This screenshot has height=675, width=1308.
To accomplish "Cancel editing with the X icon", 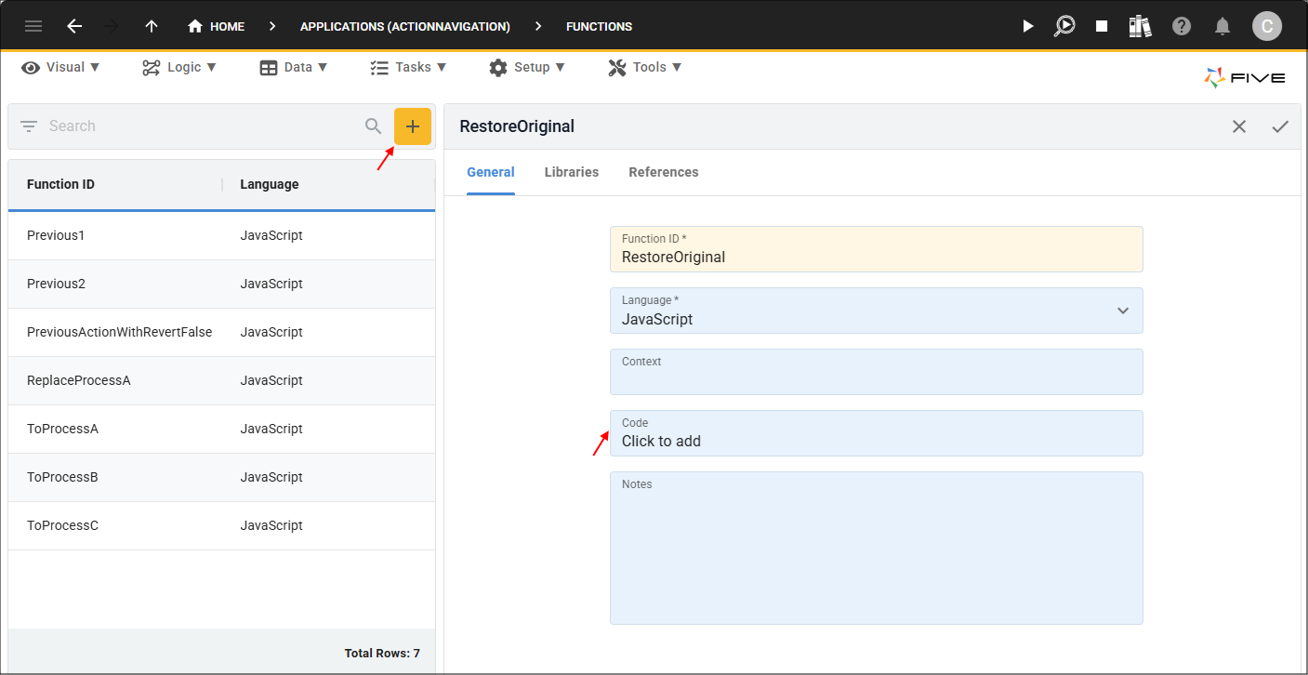I will tap(1239, 126).
